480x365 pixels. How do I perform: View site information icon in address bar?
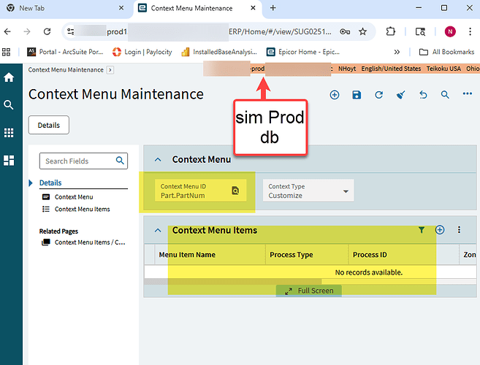(x=71, y=31)
